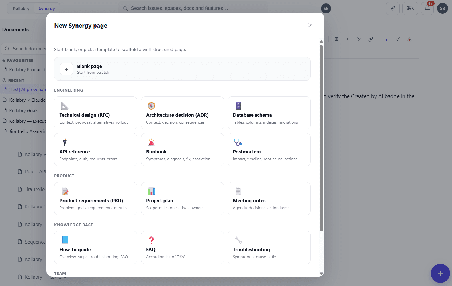Close the New Synergy page dialog
This screenshot has width=452, height=286.
310,25
